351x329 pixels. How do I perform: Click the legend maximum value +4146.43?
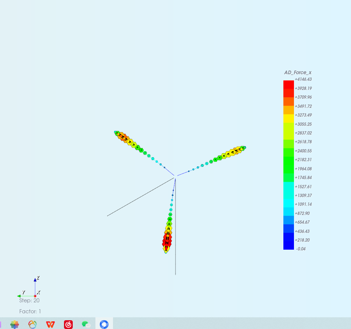[x=303, y=79]
